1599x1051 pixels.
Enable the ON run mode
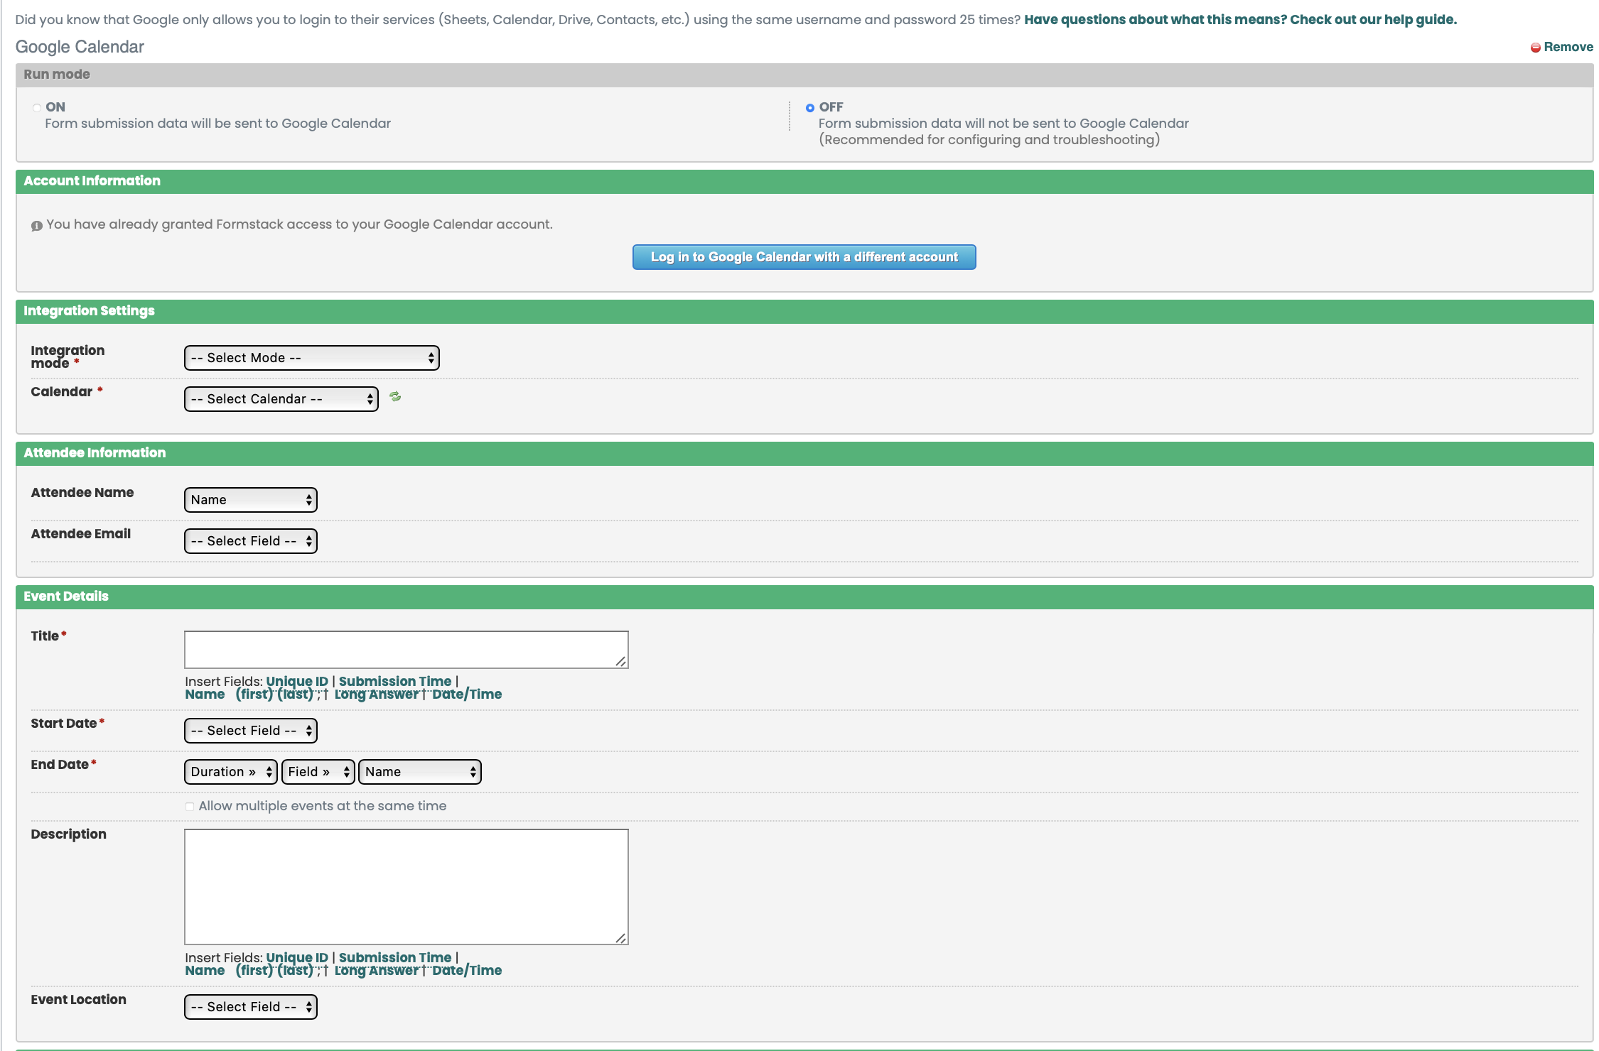tap(36, 107)
